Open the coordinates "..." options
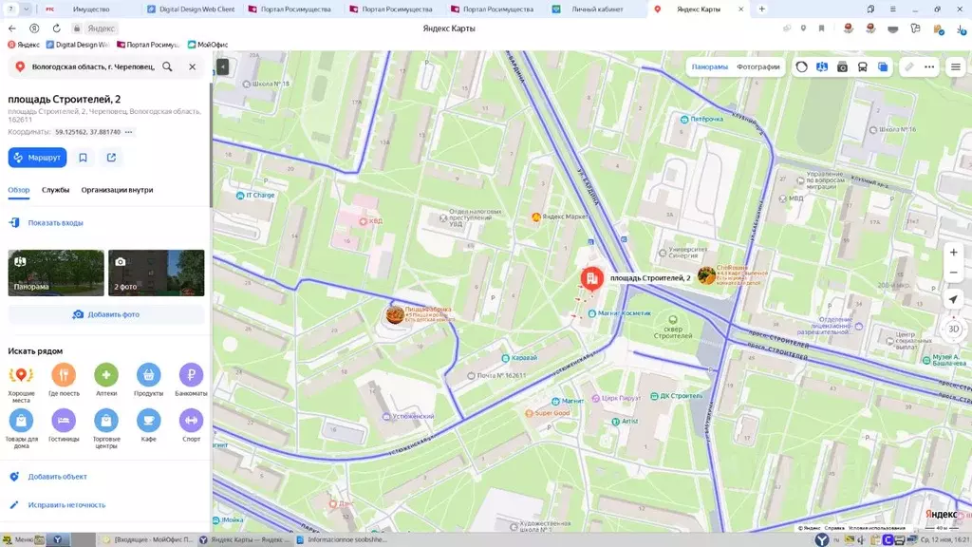The width and height of the screenshot is (972, 547). [x=129, y=132]
